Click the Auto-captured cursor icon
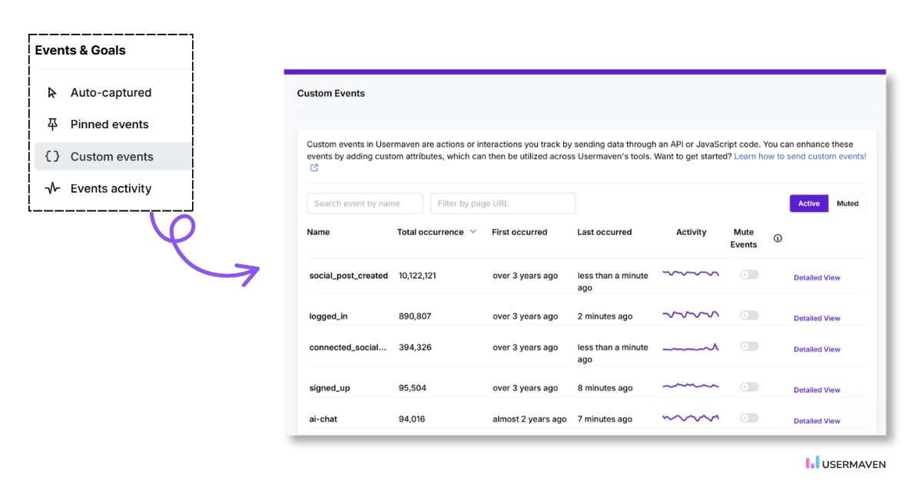Image resolution: width=922 pixels, height=484 pixels. (52, 93)
